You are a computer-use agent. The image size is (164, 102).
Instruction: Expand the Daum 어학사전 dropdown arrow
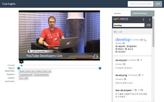tap(130, 19)
